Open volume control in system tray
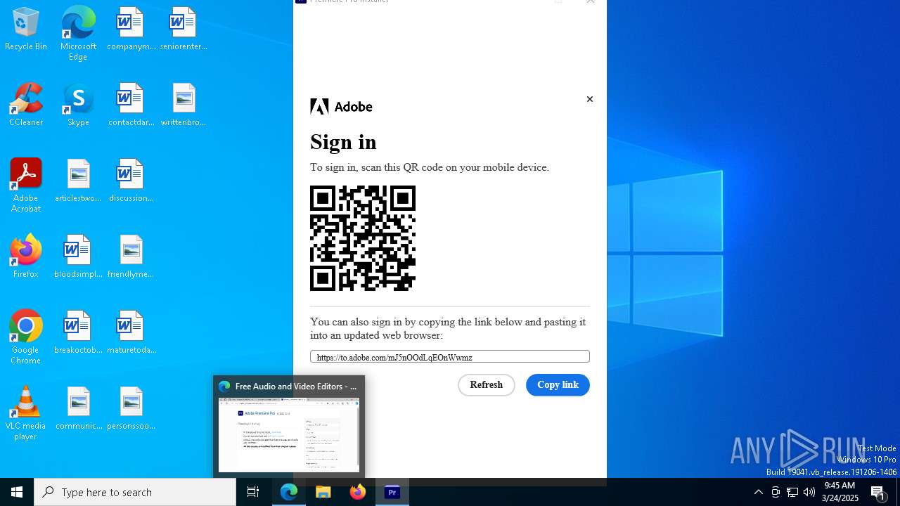900x506 pixels. [x=809, y=492]
